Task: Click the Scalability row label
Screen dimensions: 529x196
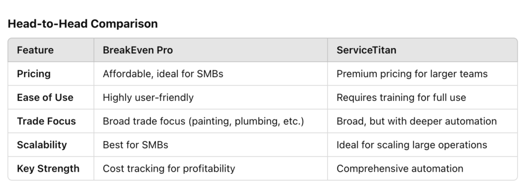Action: click(x=42, y=145)
